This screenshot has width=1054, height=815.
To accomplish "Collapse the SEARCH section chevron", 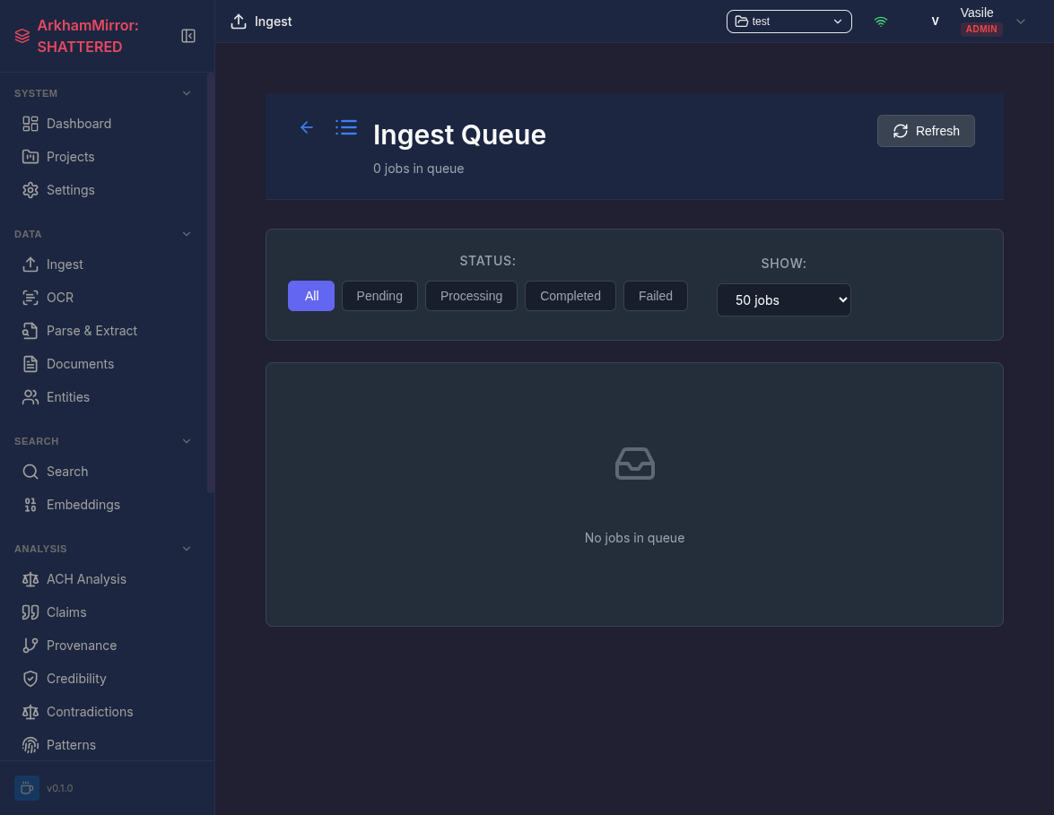I will click(x=187, y=441).
